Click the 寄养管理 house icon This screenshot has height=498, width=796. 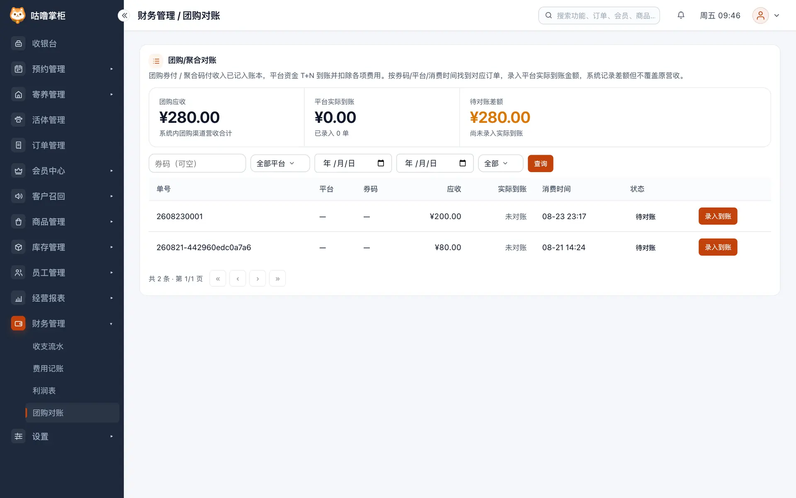pyautogui.click(x=18, y=94)
